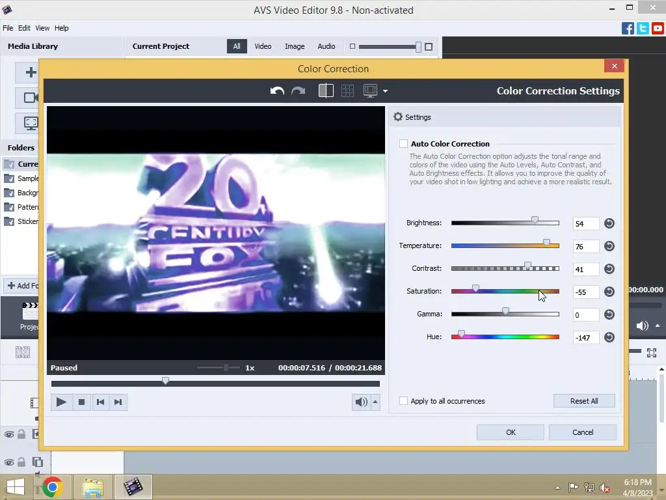Click the Saturation value field showing -55
This screenshot has height=500, width=666.
point(586,292)
